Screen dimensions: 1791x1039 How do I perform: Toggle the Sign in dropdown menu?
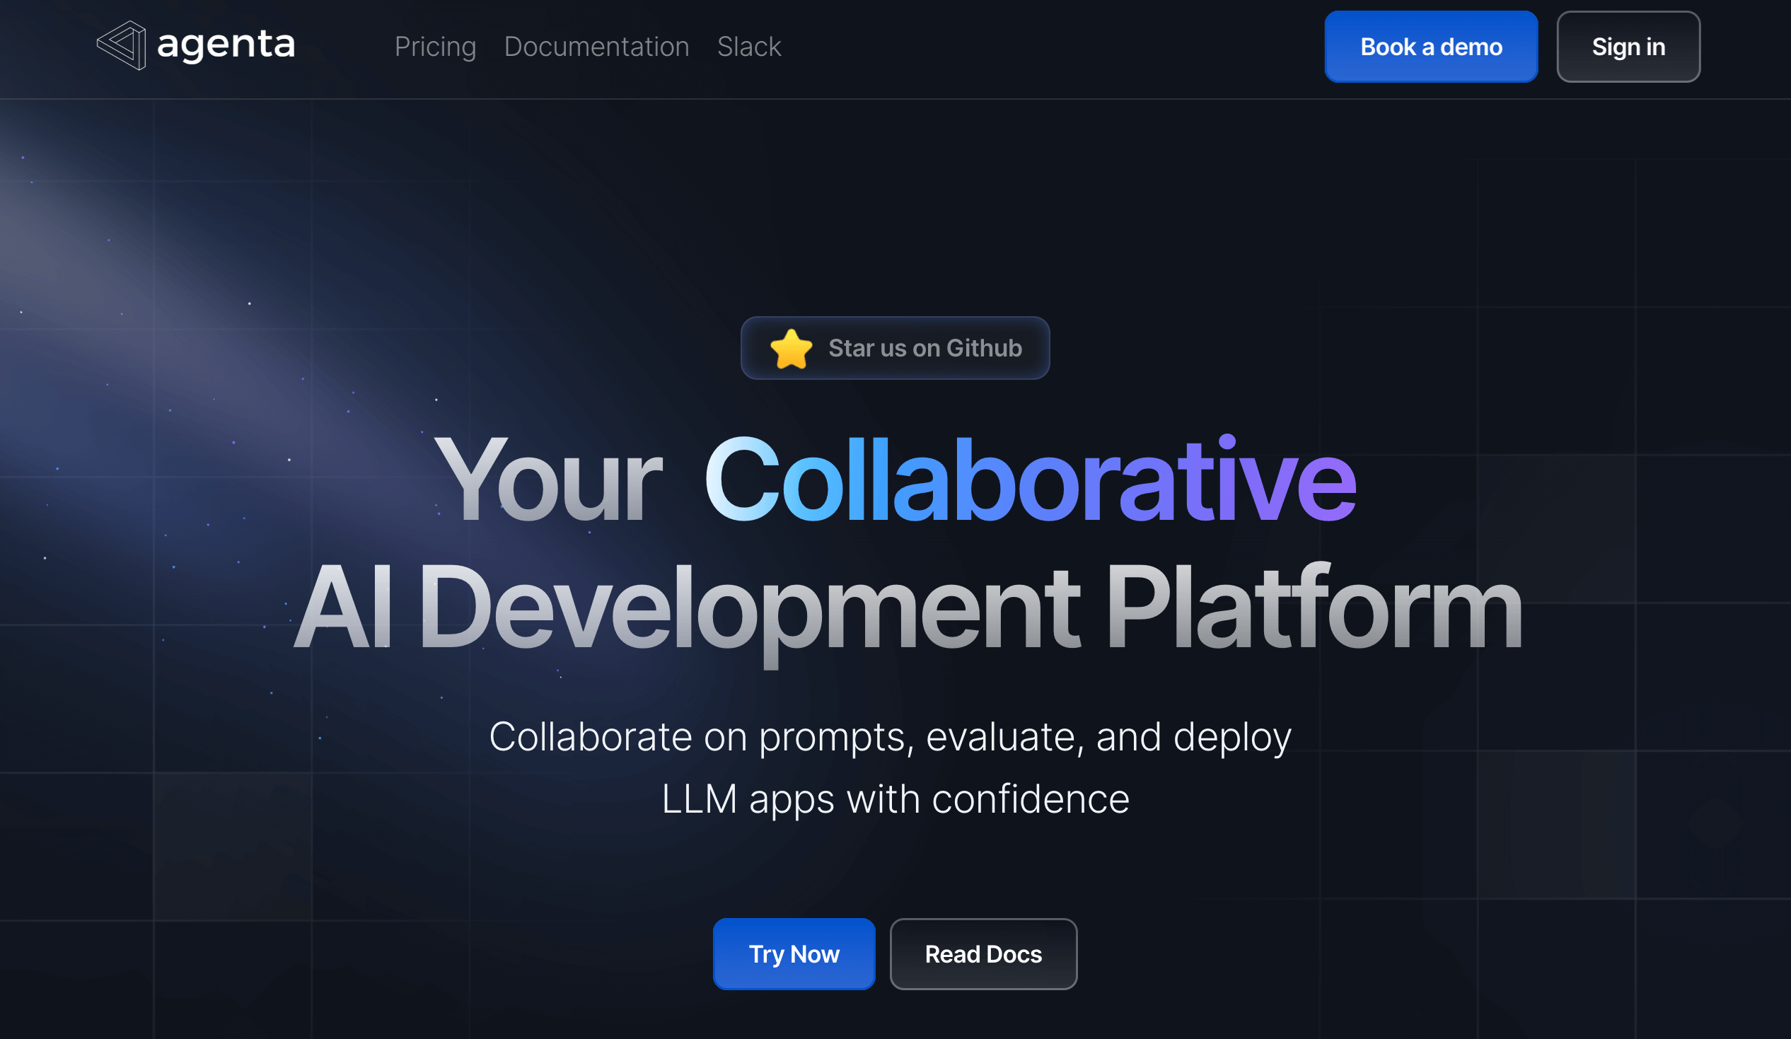[1628, 46]
